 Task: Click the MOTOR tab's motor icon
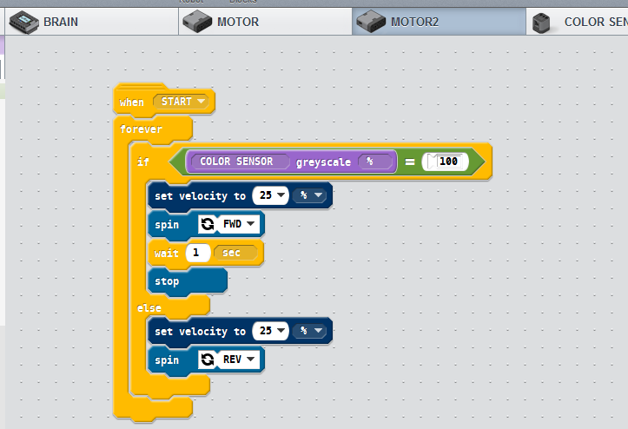pyautogui.click(x=197, y=22)
